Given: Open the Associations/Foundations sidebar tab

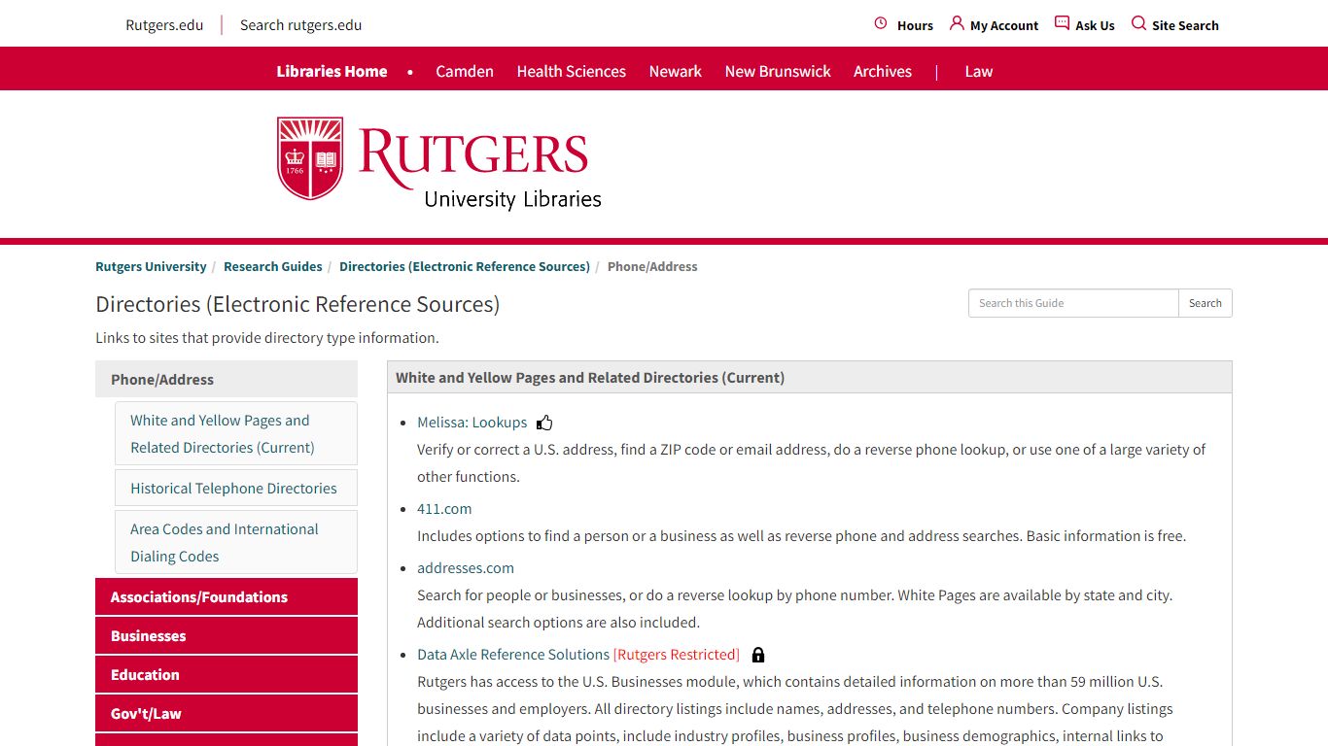Looking at the screenshot, I should tap(227, 596).
